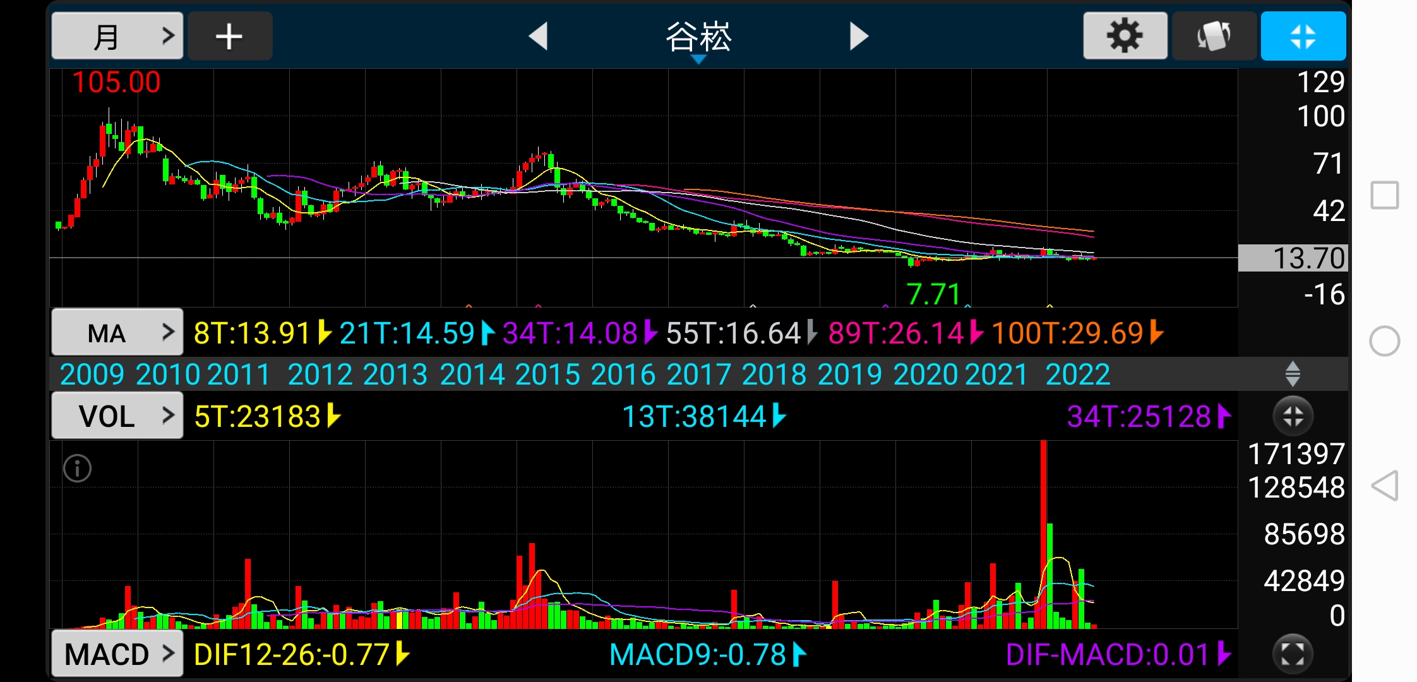Screen dimensions: 1417x682
Task: Open the monthly period dropdown
Action: 117,36
